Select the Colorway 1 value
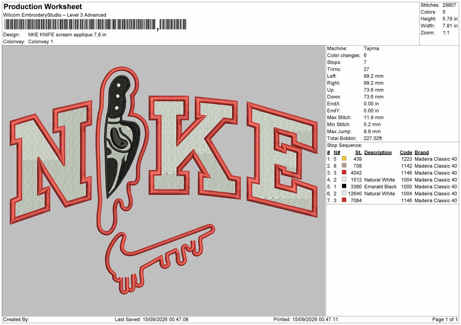 (41, 41)
